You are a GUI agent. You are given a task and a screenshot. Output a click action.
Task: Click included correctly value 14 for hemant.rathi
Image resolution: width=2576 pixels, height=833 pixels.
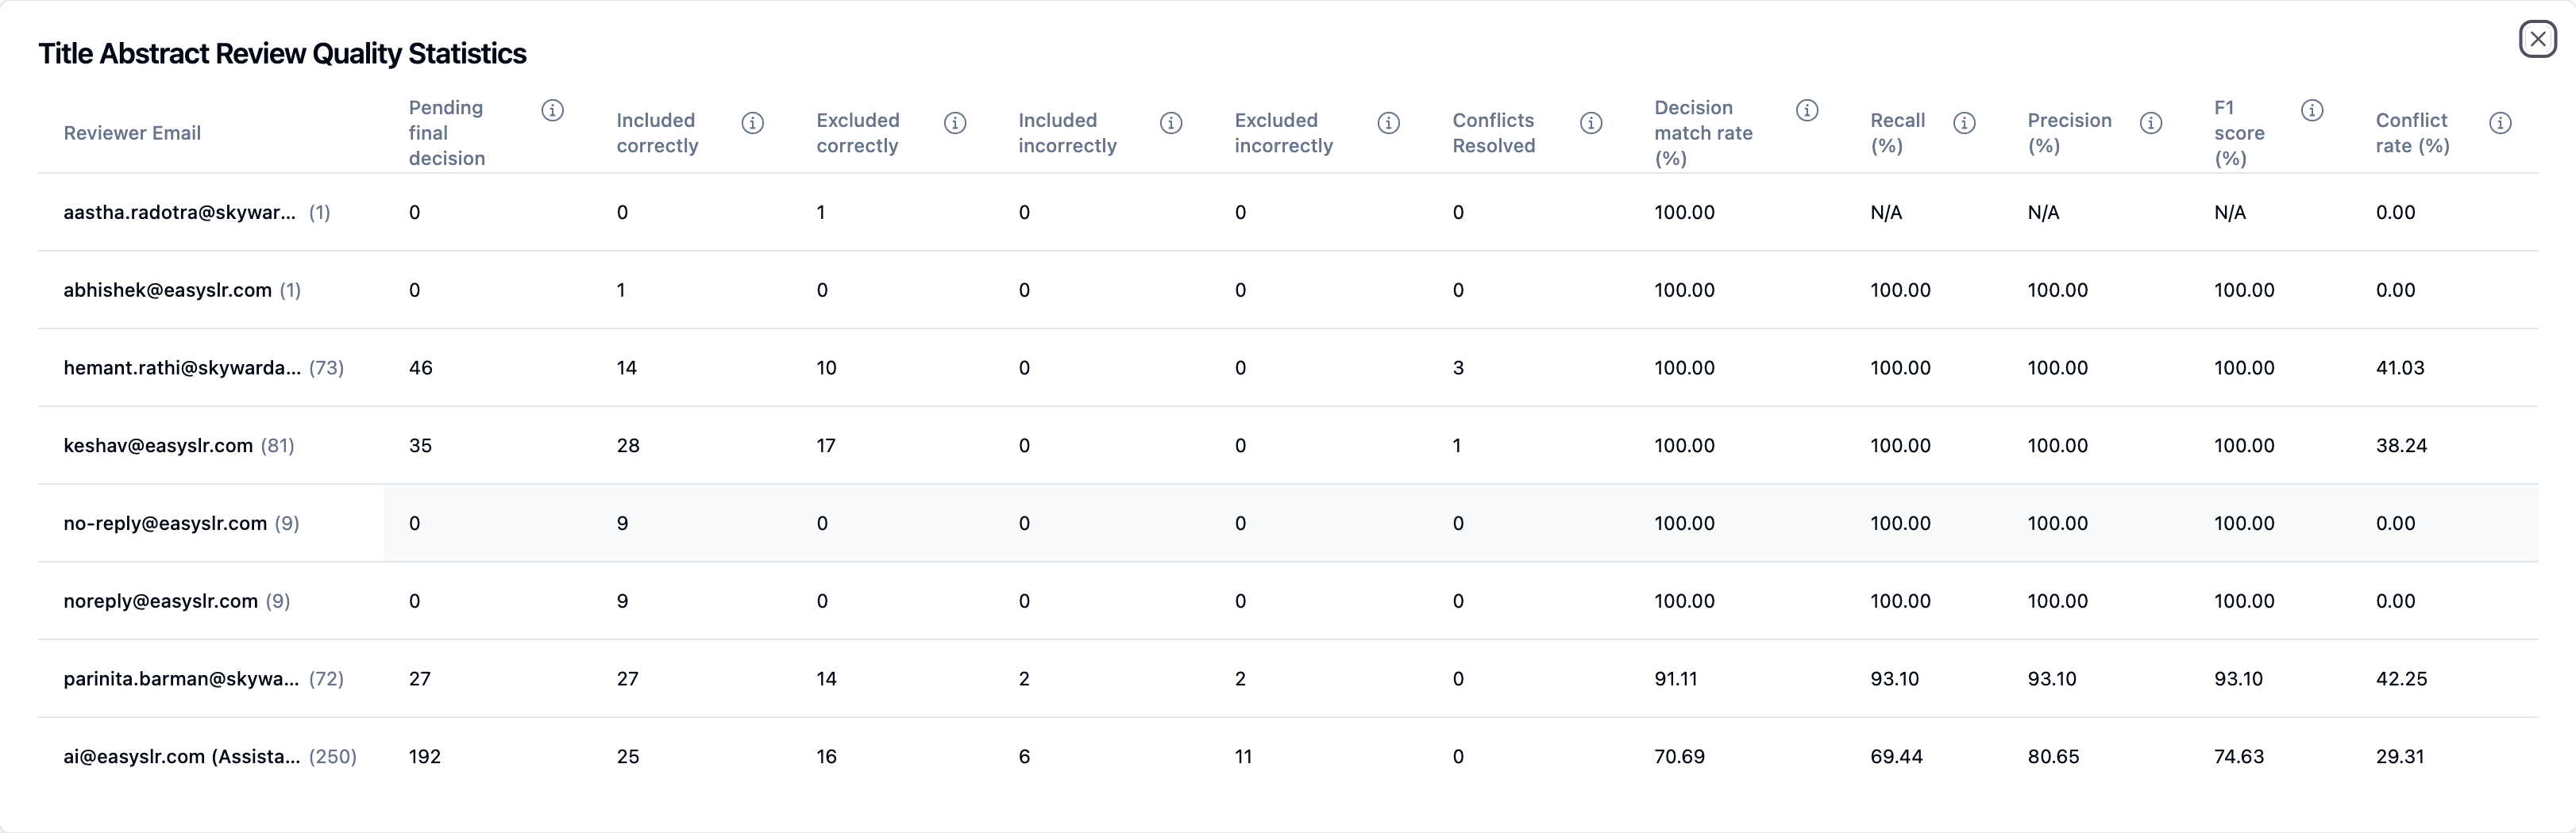coord(626,367)
